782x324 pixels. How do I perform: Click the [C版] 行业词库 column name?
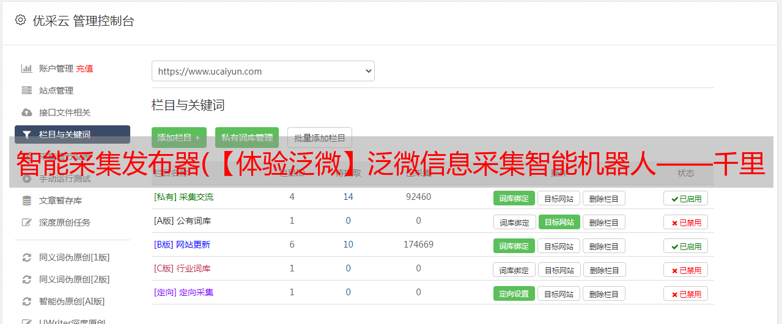182,268
